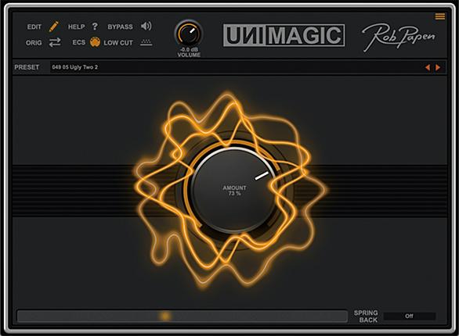Screen dimensions: 459x336
Task: Click the PRESET label
Action: 27,67
